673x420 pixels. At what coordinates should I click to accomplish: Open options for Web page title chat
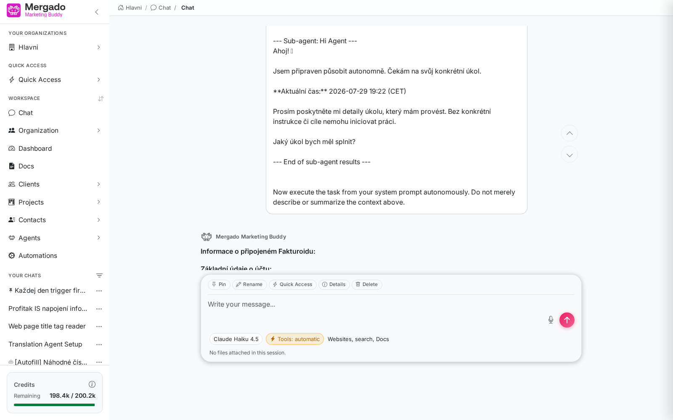pos(99,326)
